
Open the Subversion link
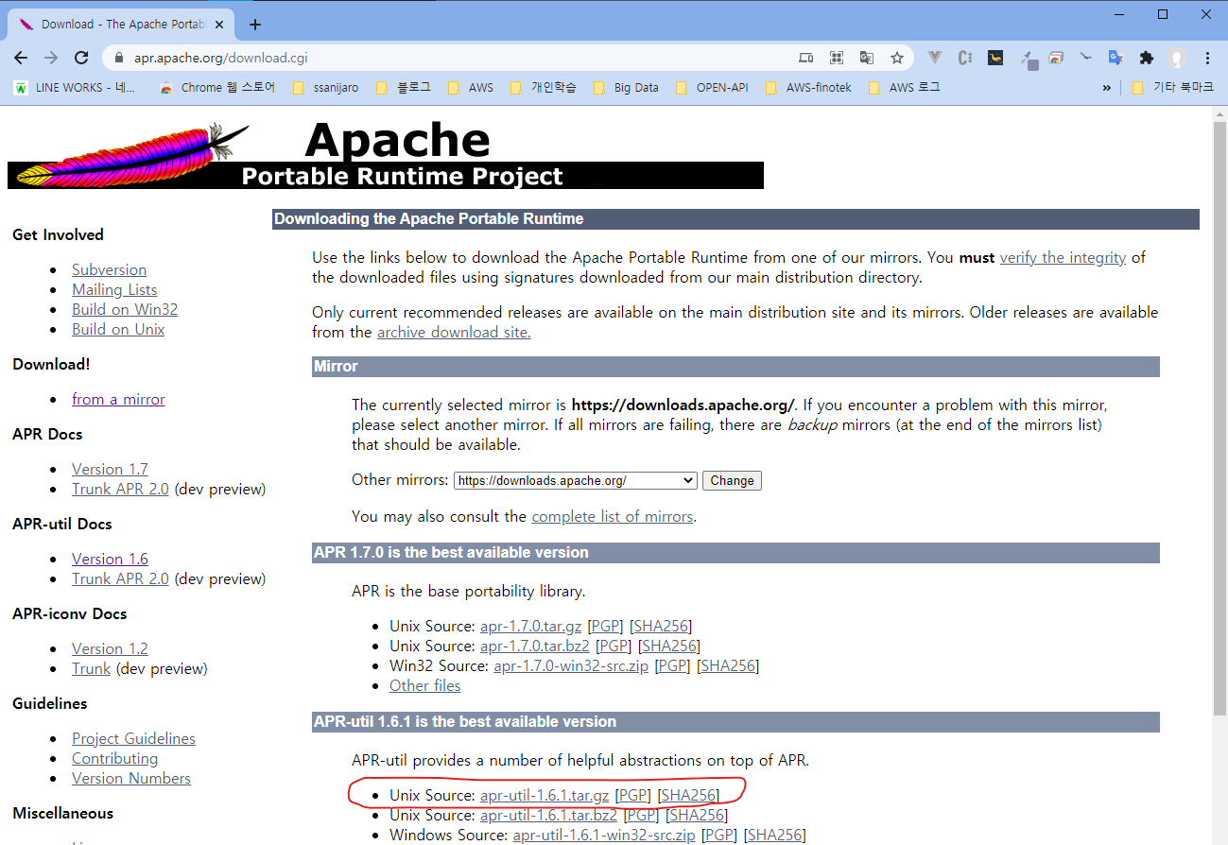pos(109,269)
